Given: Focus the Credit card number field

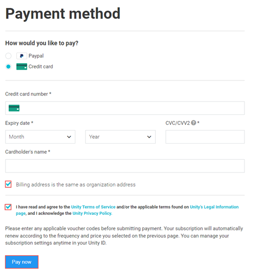Looking at the screenshot, I should (x=125, y=108).
